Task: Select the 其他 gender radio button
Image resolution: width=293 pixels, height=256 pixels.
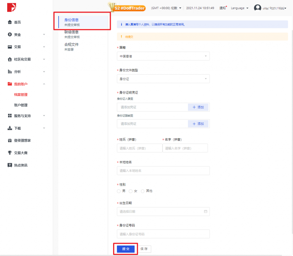Action: (143, 191)
